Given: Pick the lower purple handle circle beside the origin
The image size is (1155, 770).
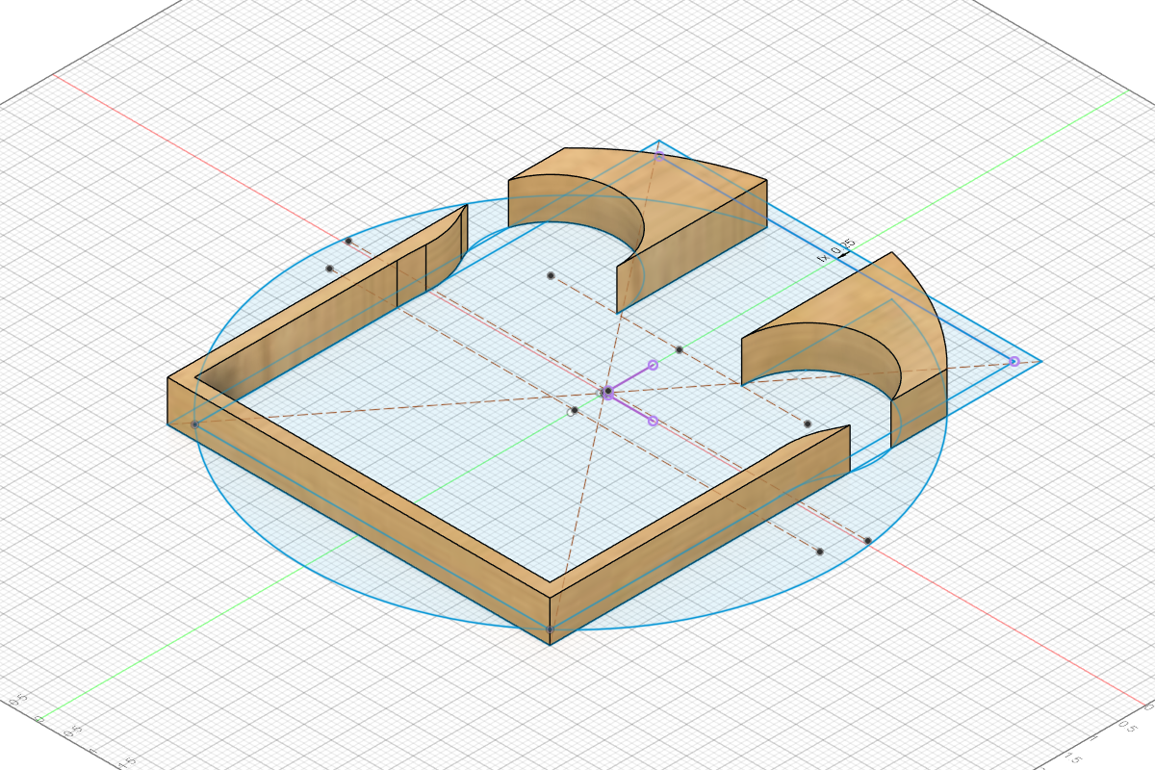Looking at the screenshot, I should pyautogui.click(x=653, y=421).
